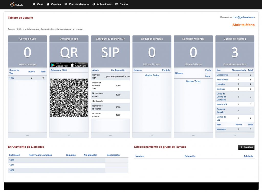262x192 pixels.
Task: Click the Nombre column header
Action: pos(140,156)
